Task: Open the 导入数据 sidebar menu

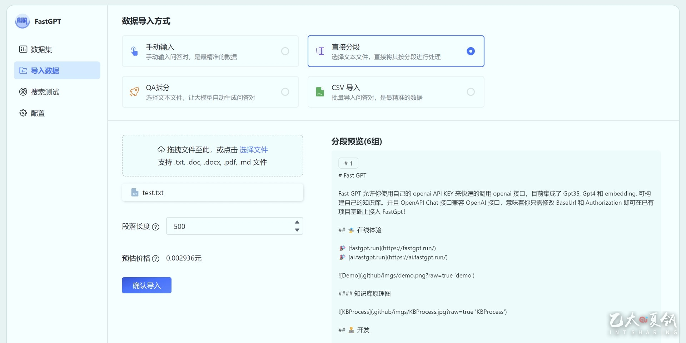Action: (x=57, y=70)
